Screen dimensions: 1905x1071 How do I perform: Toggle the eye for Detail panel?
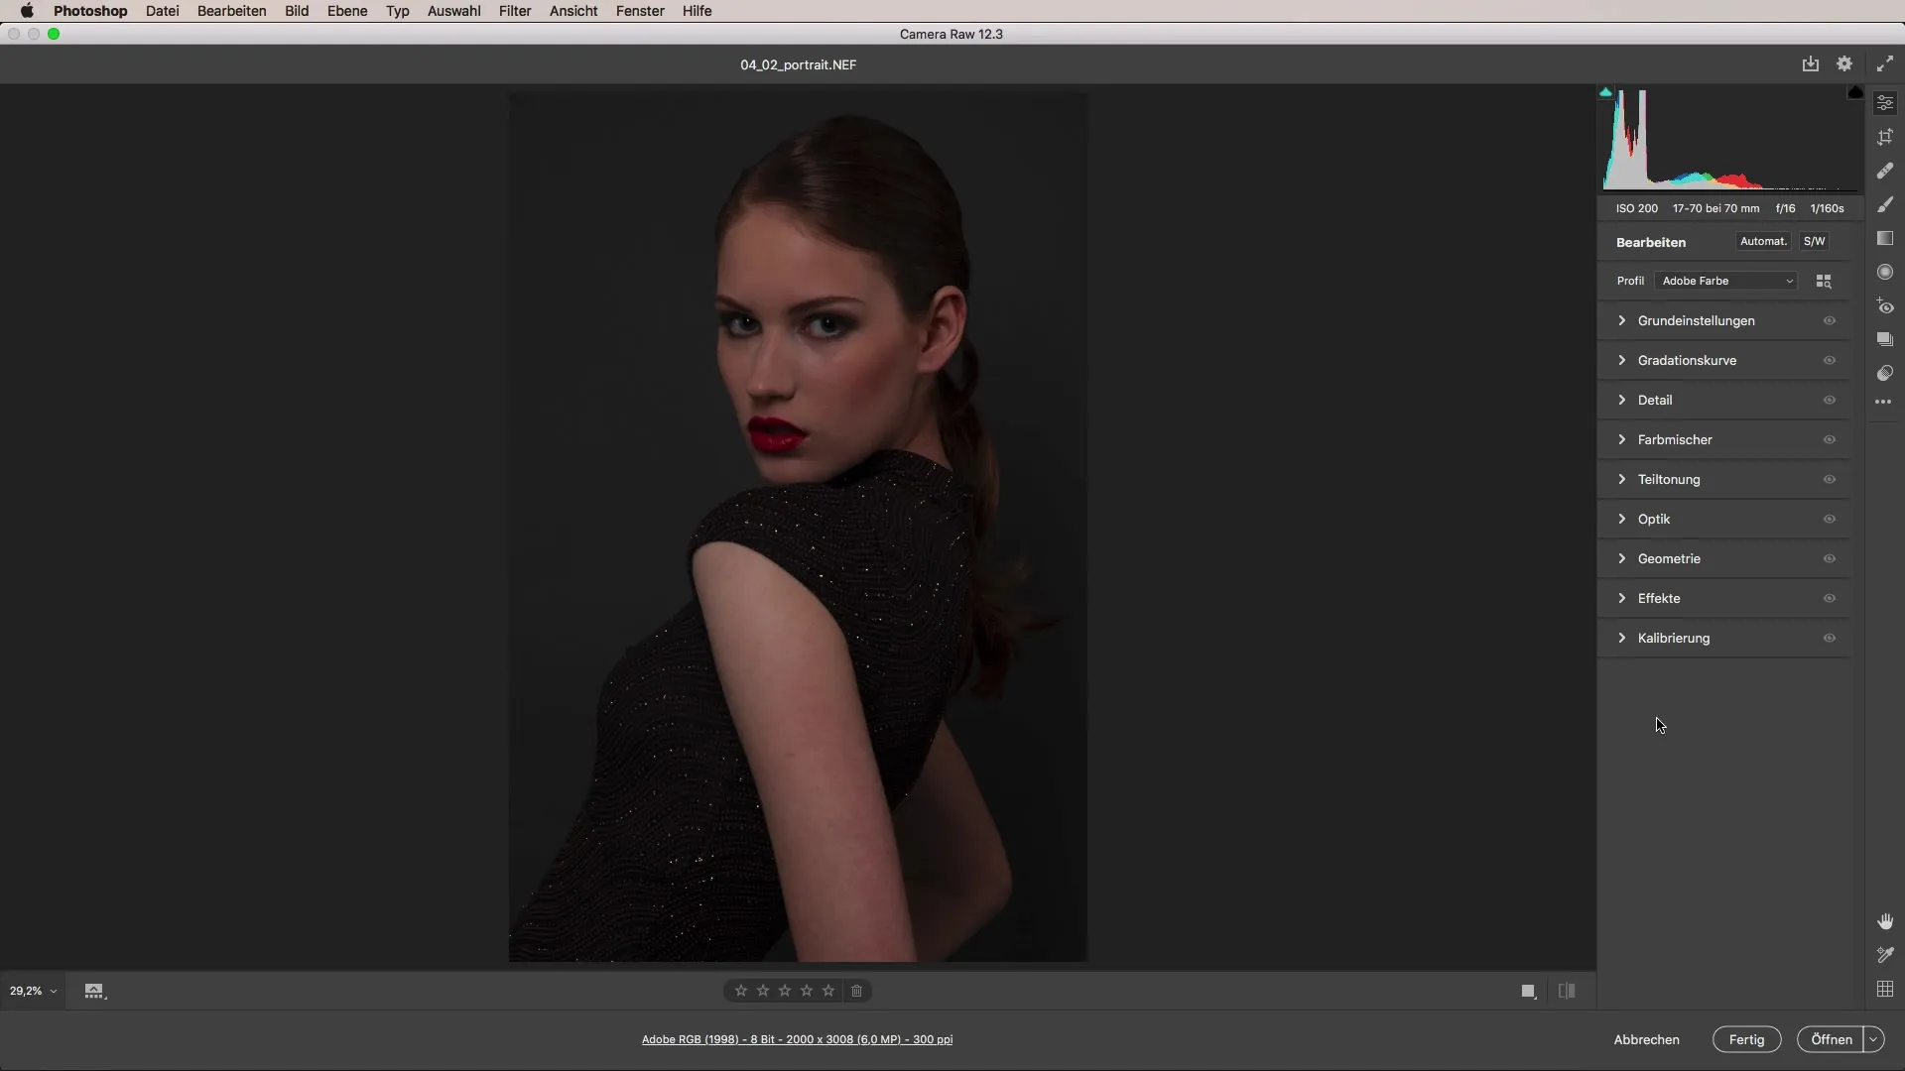point(1830,400)
